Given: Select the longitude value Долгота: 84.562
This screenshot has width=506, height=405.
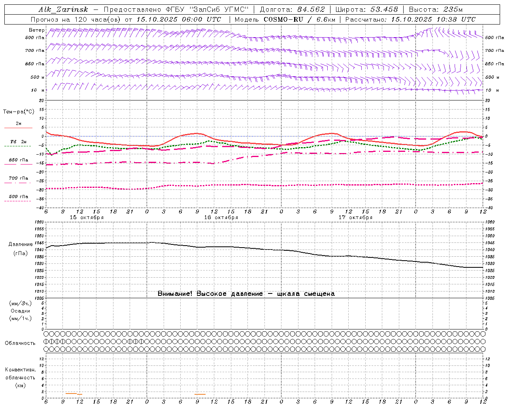Looking at the screenshot, I should tap(292, 9).
